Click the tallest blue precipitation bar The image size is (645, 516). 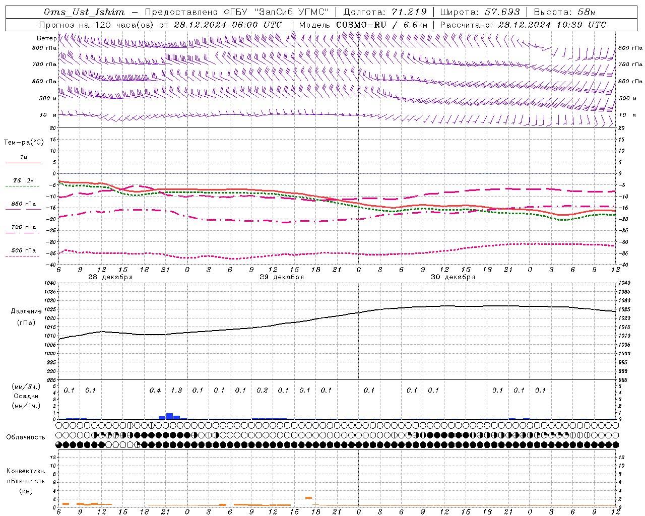(169, 416)
